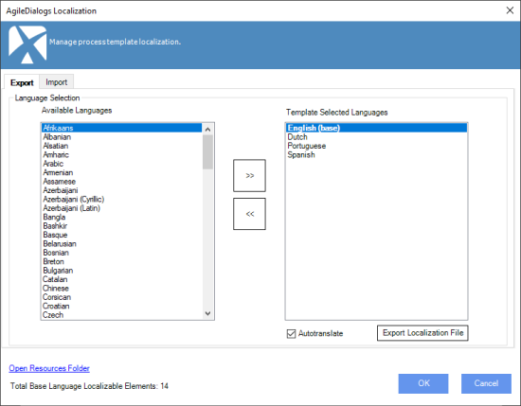
Task: Toggle the Autotranslate checkbox
Action: [291, 334]
